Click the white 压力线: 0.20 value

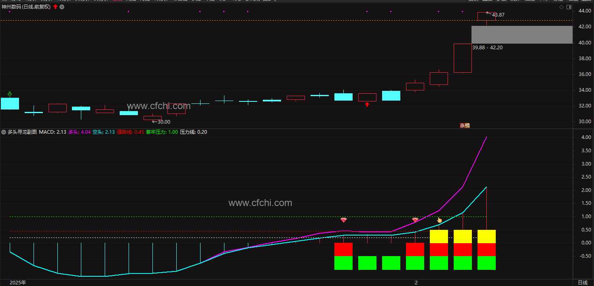[x=193, y=132]
